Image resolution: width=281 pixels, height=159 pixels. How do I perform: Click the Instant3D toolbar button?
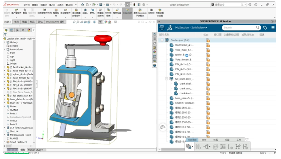point(127,11)
